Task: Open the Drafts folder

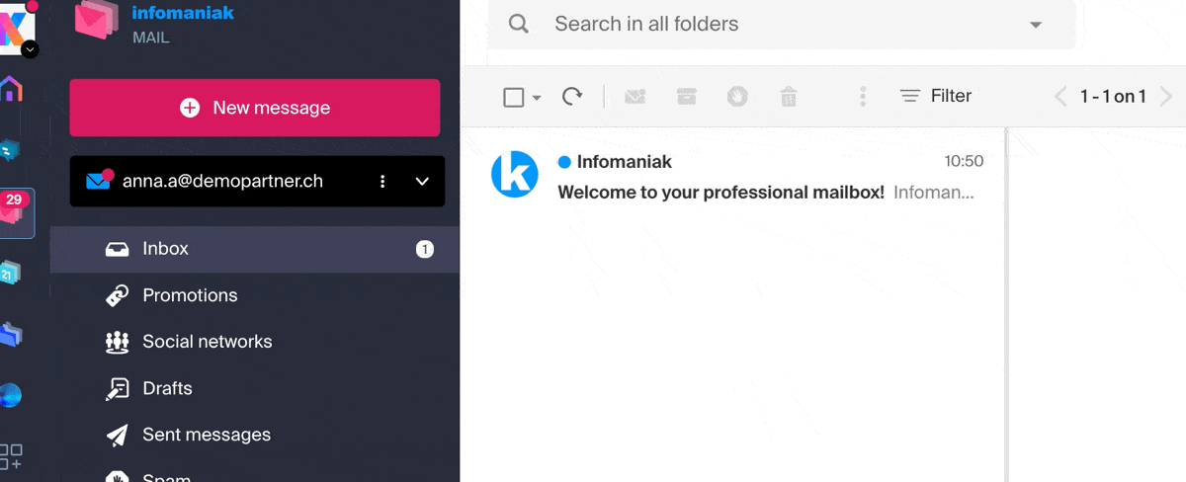Action: point(254,388)
